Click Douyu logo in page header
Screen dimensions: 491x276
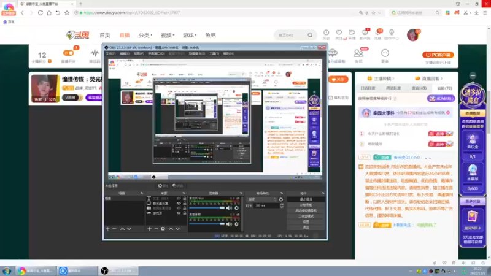click(78, 35)
